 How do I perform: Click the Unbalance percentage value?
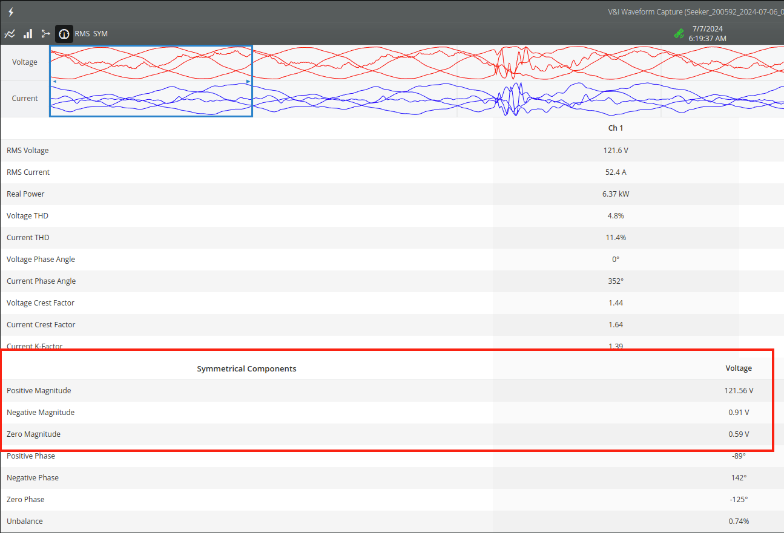pyautogui.click(x=739, y=521)
